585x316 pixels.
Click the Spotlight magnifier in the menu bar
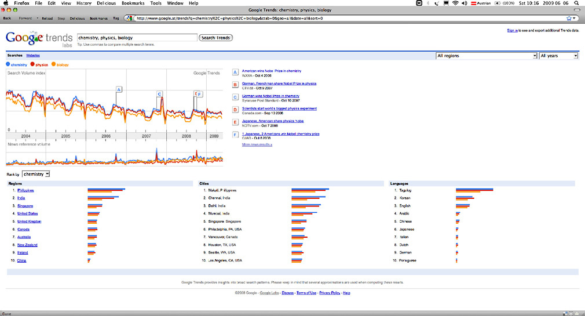(x=576, y=3)
